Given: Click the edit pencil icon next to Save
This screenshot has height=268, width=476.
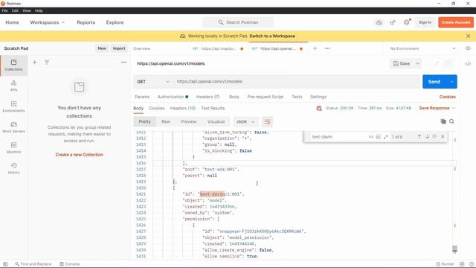Looking at the screenshot, I should [x=437, y=63].
